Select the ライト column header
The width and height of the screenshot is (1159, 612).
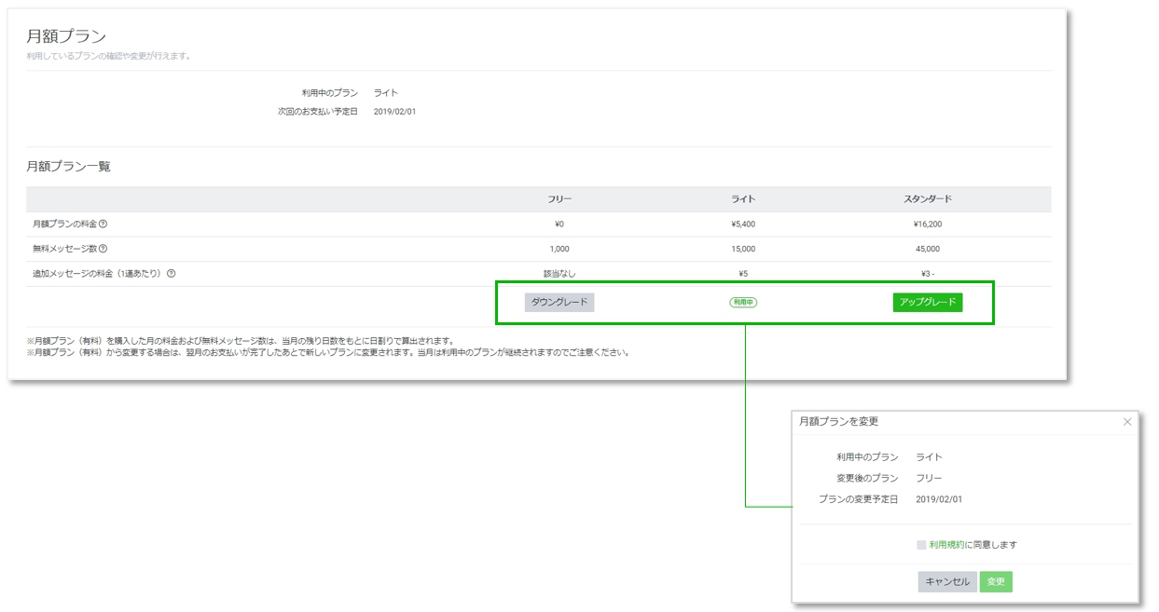coord(743,199)
